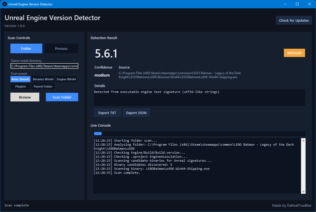Image resolution: width=316 pixels, height=212 pixels.
Task: Click the MEDIUM confidence badge
Action: 294,53
